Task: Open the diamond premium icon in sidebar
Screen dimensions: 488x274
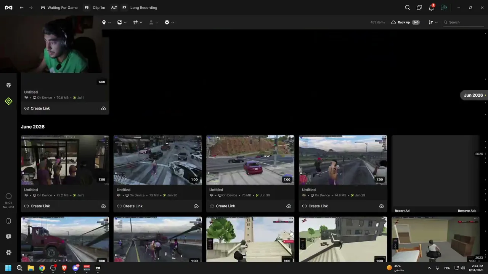Action: point(8,86)
